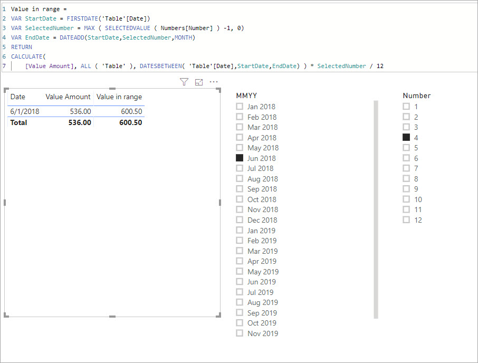Click the Focus mode icon
The width and height of the screenshot is (478, 363).
[x=199, y=82]
